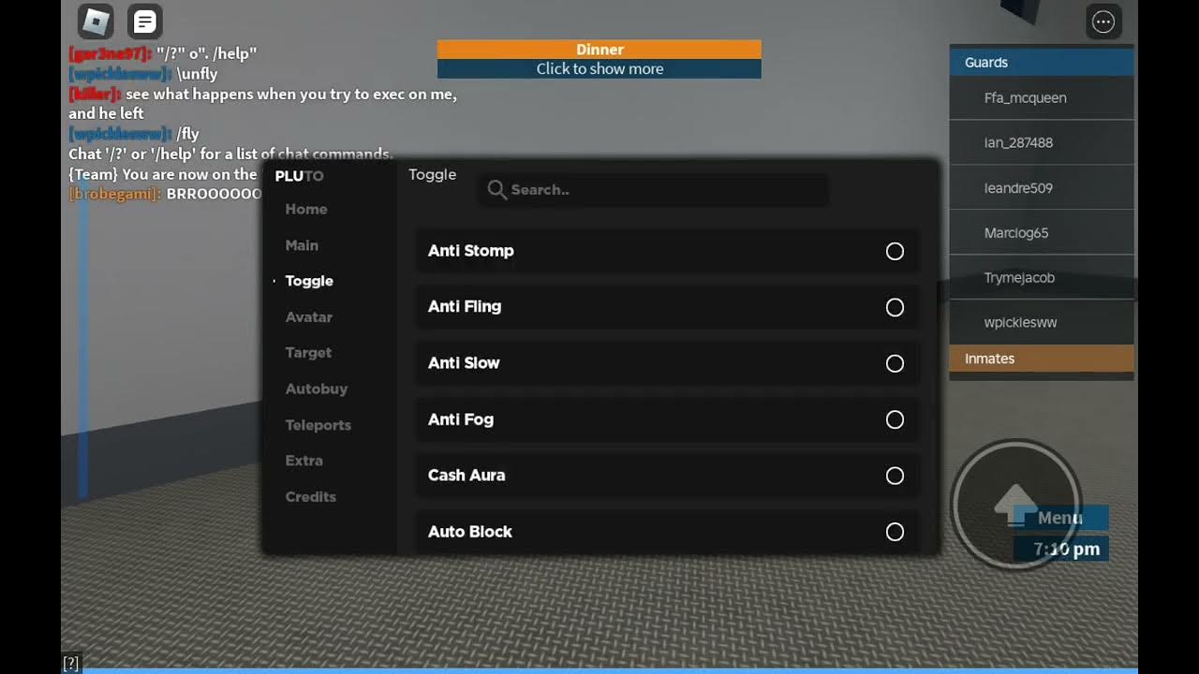1199x674 pixels.
Task: Click the Menu button
Action: tap(1060, 518)
